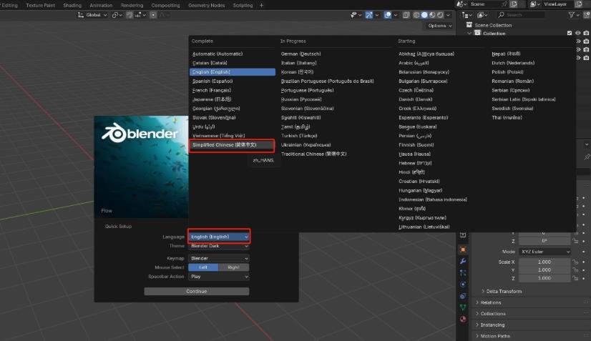Click the new view layer icon
Viewport: 591px width, 341px height.
pyautogui.click(x=579, y=4)
